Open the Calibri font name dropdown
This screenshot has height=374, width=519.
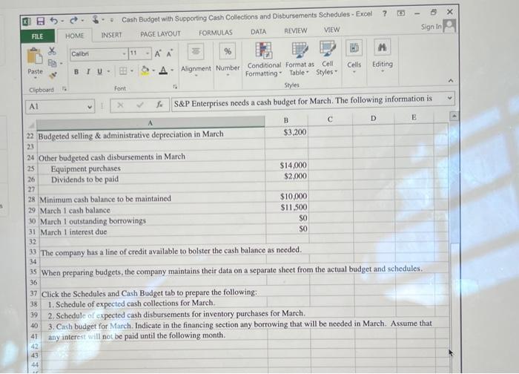pos(125,53)
